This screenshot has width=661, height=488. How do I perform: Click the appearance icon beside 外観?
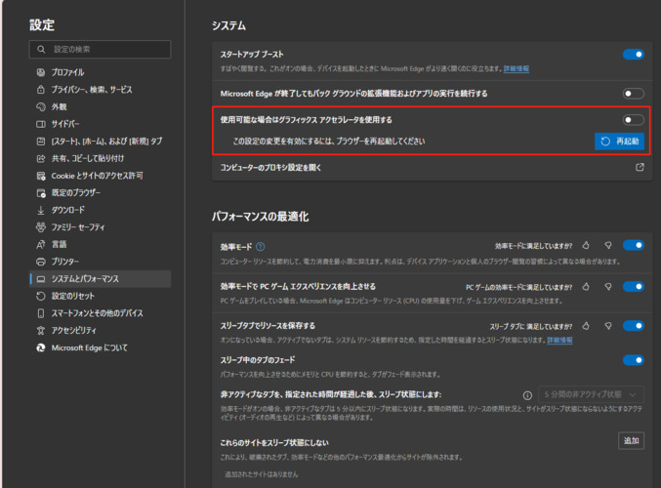point(40,106)
